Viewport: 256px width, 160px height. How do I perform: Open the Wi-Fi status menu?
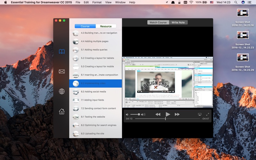pos(191,2)
